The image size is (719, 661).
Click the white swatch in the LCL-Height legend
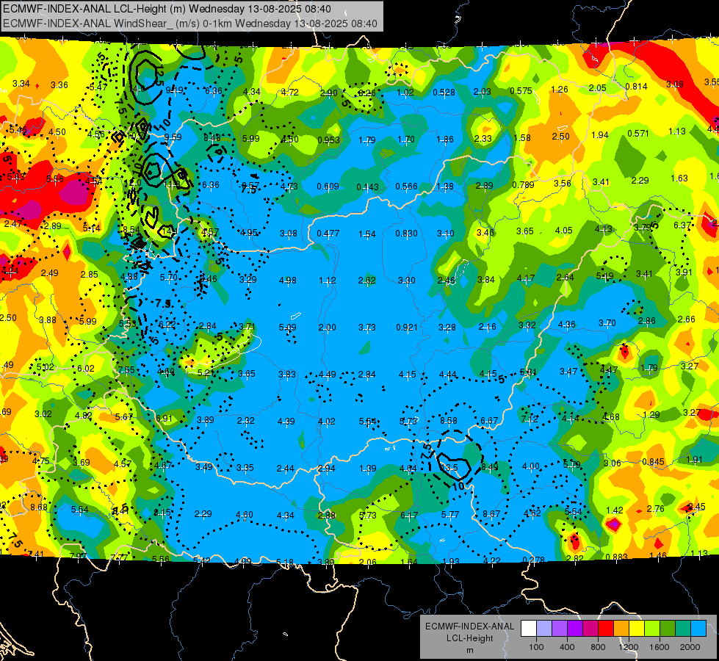[x=529, y=629]
